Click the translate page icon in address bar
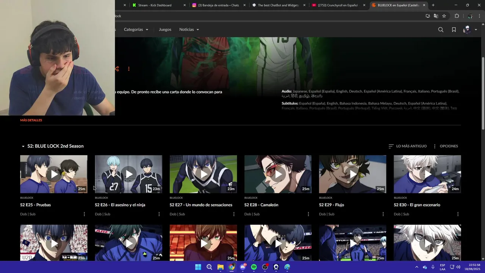Viewport: 485px width, 273px height. coord(436,16)
